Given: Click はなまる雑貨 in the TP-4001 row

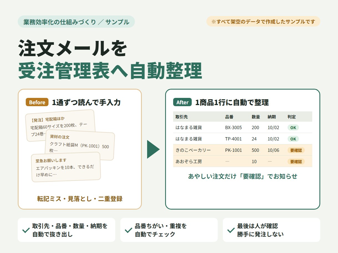Looking at the screenshot, I should click(x=189, y=139).
